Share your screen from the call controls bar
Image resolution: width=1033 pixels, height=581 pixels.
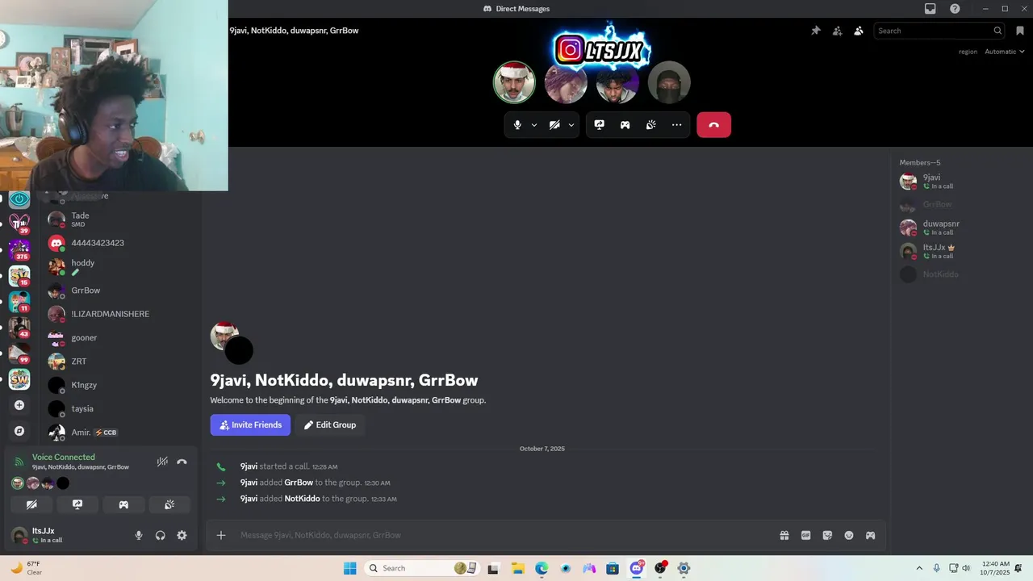[x=600, y=125]
